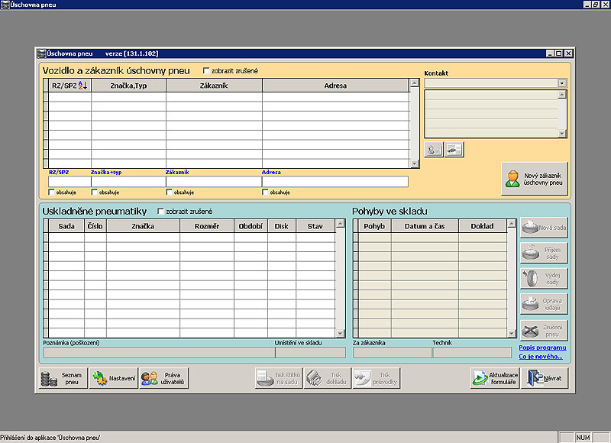Open Práva uživatelů user rights
Image resolution: width=611 pixels, height=443 pixels.
tap(164, 378)
